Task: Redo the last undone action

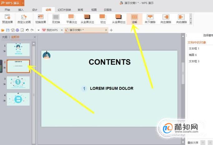Action: [32, 30]
